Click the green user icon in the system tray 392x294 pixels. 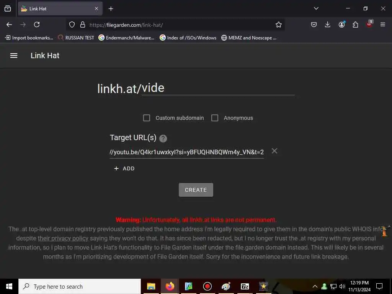coord(324,286)
